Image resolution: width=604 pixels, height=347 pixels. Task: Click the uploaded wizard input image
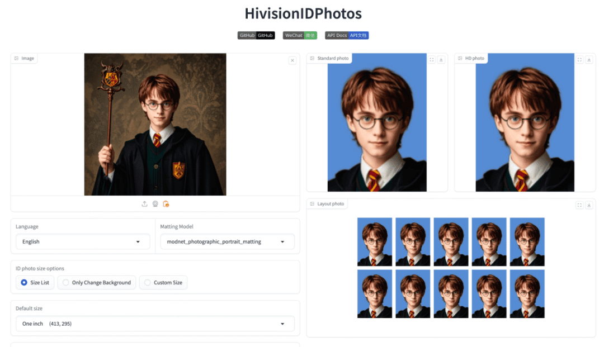[x=155, y=124]
